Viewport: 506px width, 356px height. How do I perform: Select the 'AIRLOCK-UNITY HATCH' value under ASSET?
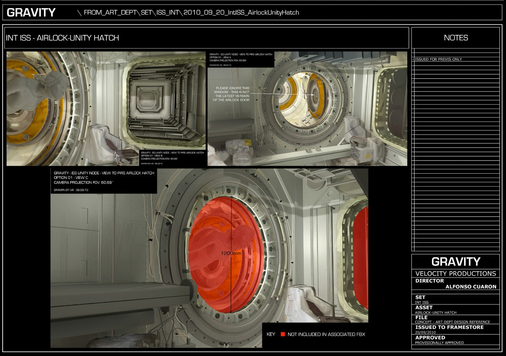coord(436,312)
